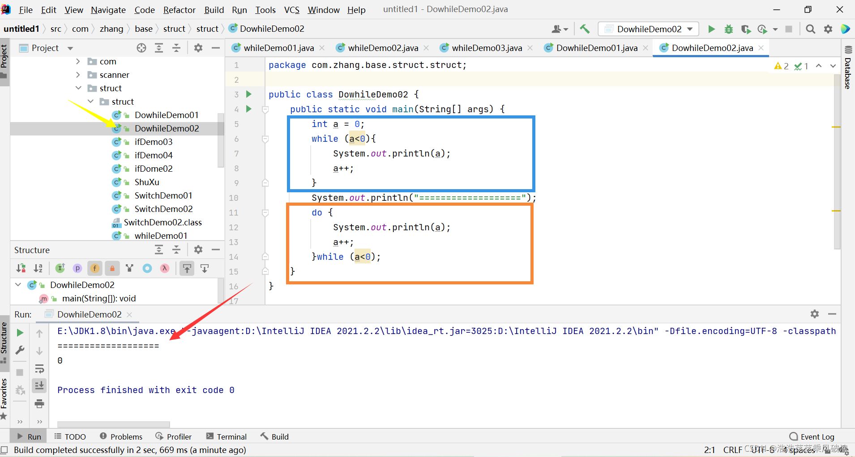Open Search Everywhere magnifier icon
Viewport: 855px width, 457px height.
[810, 29]
